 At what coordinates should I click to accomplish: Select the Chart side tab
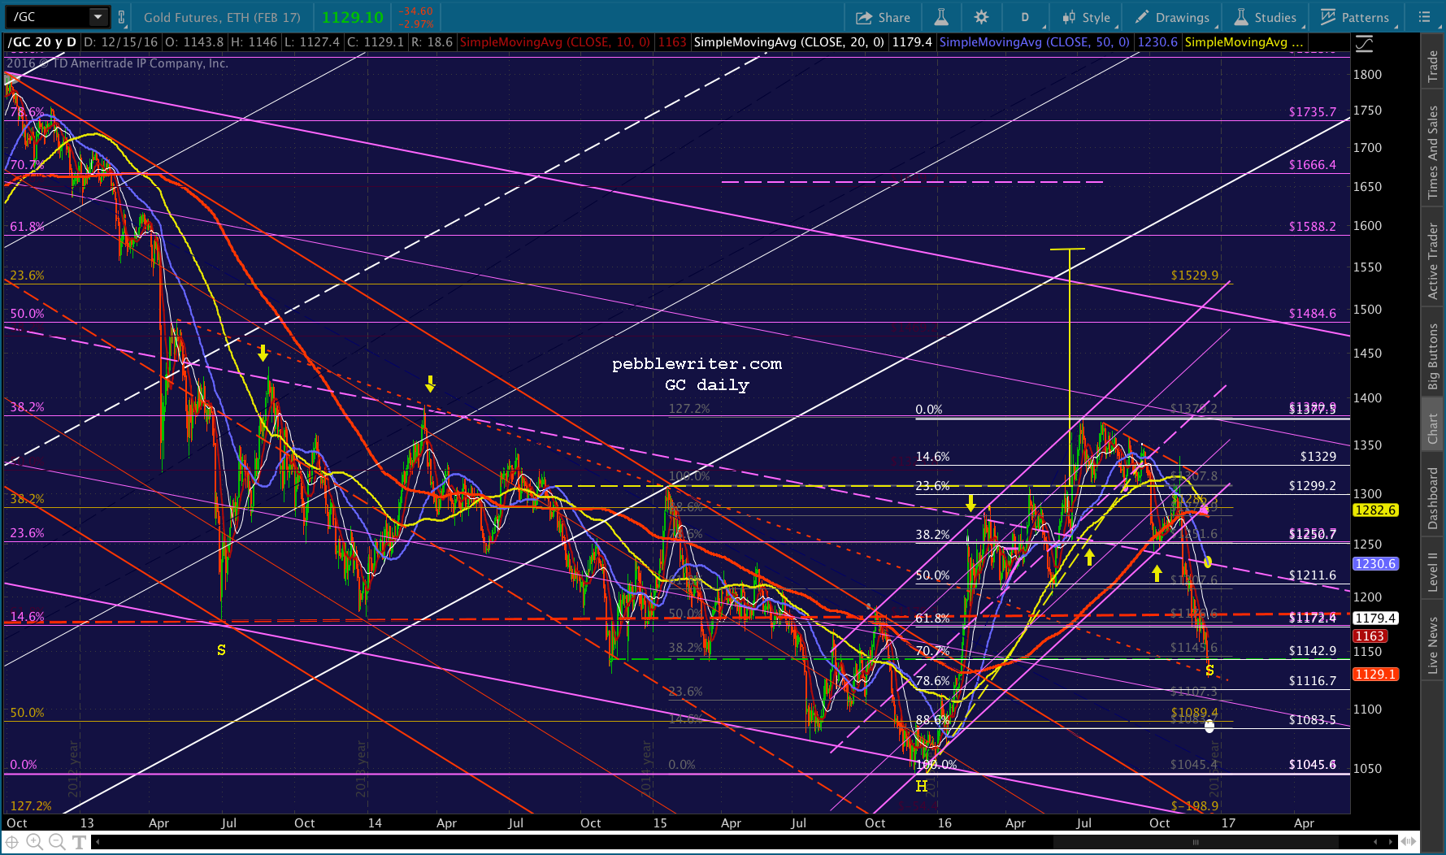[x=1432, y=428]
